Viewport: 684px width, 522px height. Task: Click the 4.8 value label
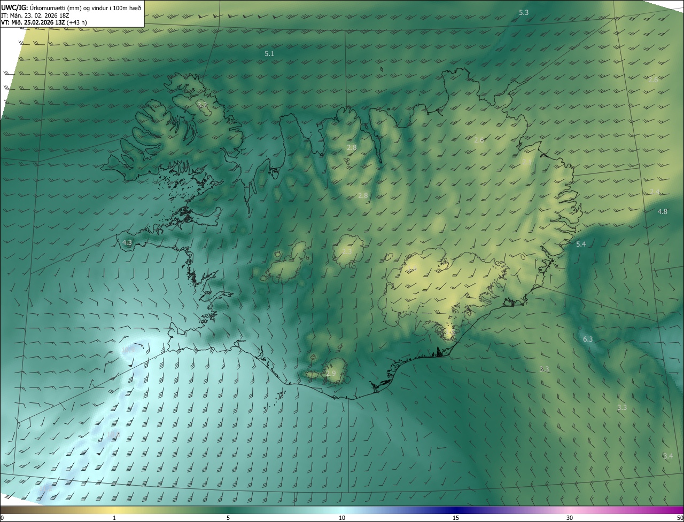pos(662,212)
